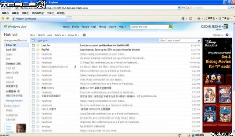
Task: Check the PayPal email checkbox
Action: tap(33, 50)
